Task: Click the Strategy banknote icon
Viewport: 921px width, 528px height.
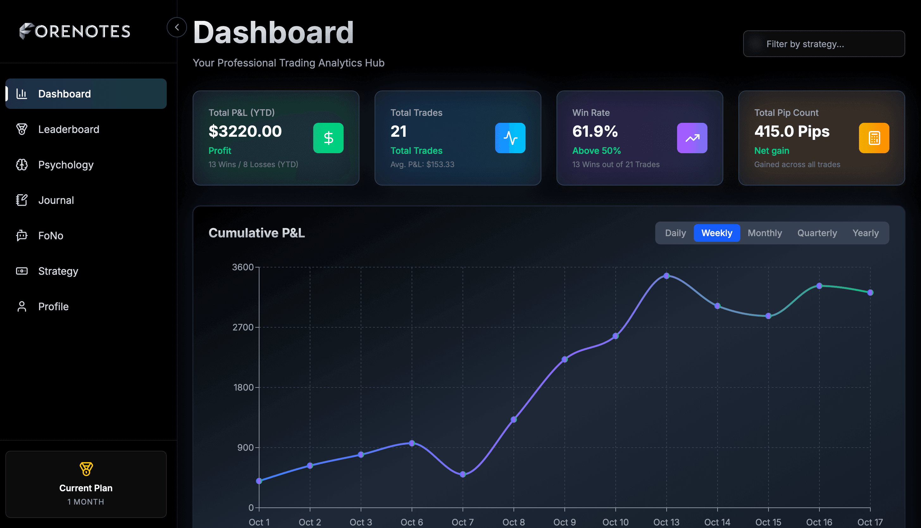Action: [x=22, y=271]
